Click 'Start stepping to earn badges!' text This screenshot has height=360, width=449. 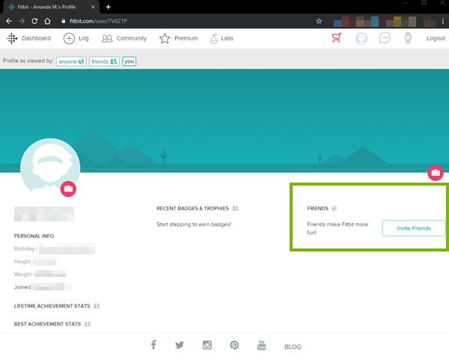pos(194,225)
